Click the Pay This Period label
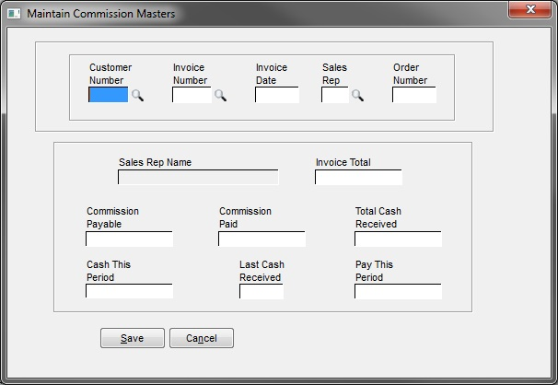Viewport: 558px width, 385px height. [374, 271]
